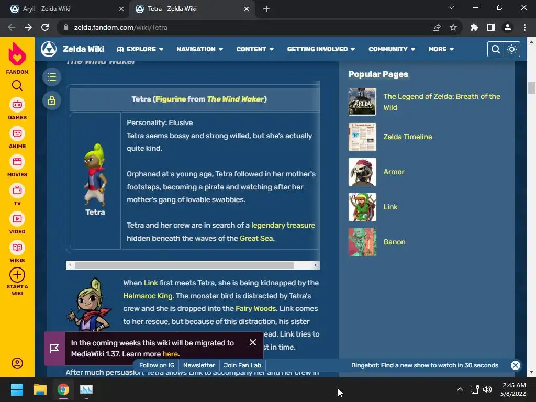Bookmark this page with the star
Viewport: 536px width, 402px height.
click(453, 27)
